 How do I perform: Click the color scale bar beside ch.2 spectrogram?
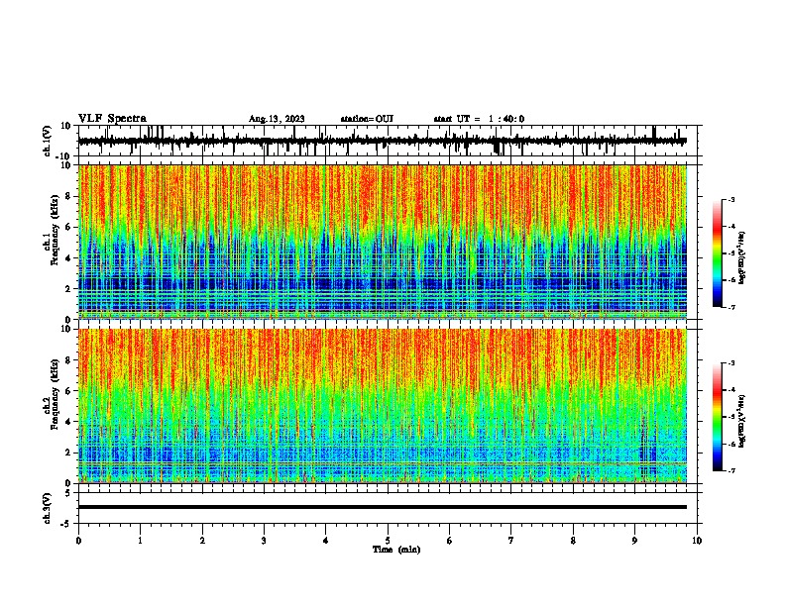point(718,417)
